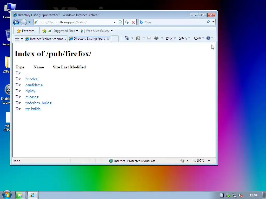Open the Tools menu
This screenshot has height=199, width=266.
(199, 38)
